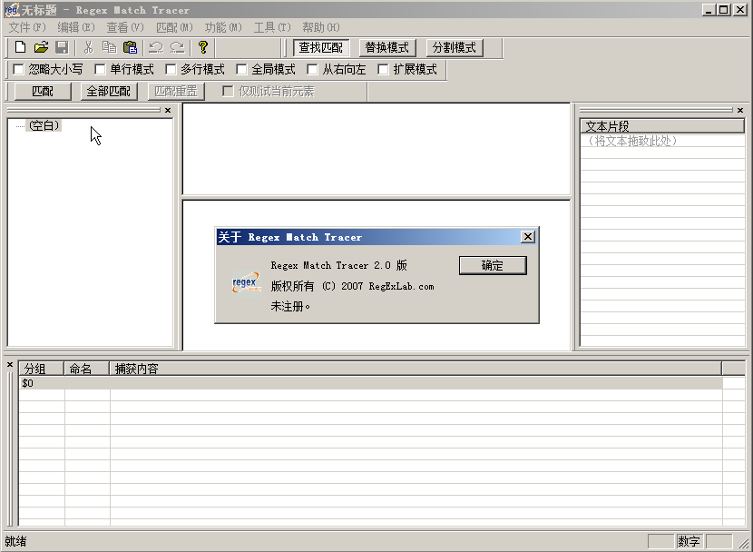Maximize the Regex Match Tracer window
The height and width of the screenshot is (552, 753).
tap(724, 10)
